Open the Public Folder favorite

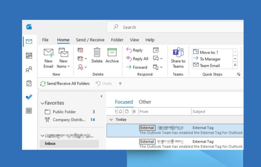(70, 112)
